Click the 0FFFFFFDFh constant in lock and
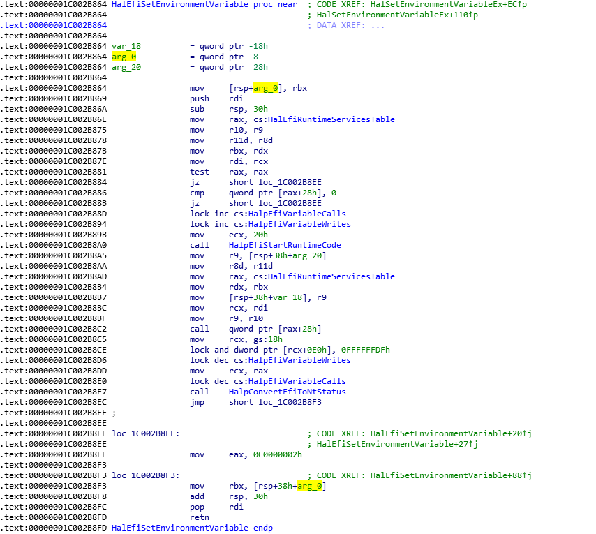The width and height of the screenshot is (596, 534). tap(365, 350)
